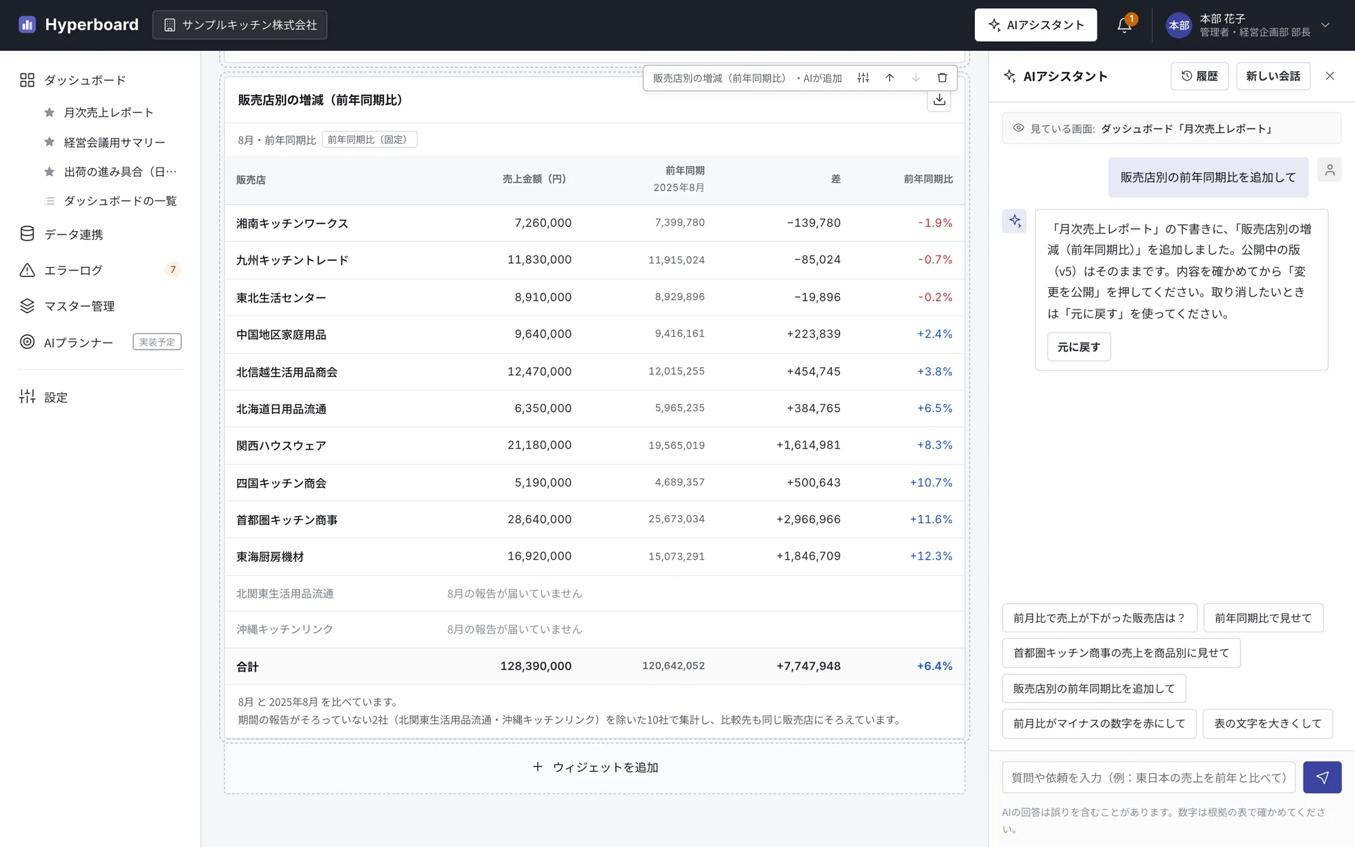Choose suggestion 首都圏キッチン商事の売上を商品別に見せて
The height and width of the screenshot is (847, 1355).
pyautogui.click(x=1121, y=653)
